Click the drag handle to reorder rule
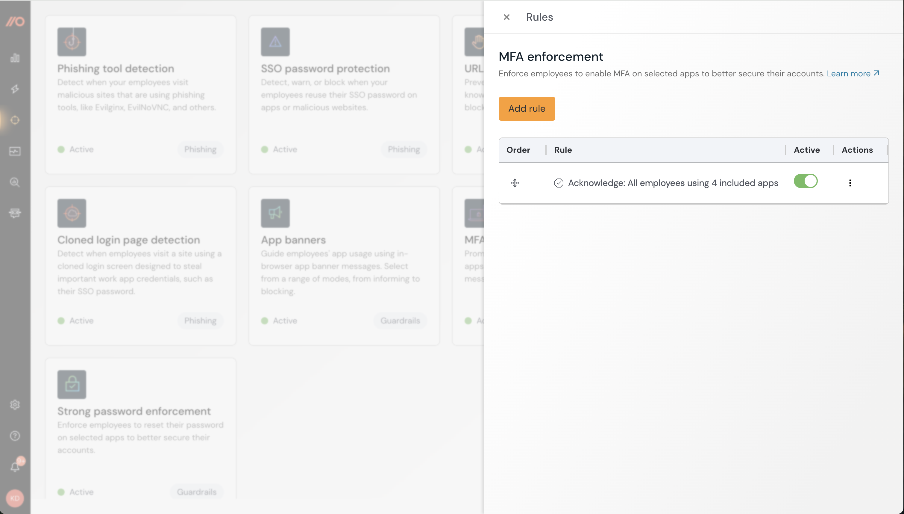The width and height of the screenshot is (904, 514). [515, 183]
